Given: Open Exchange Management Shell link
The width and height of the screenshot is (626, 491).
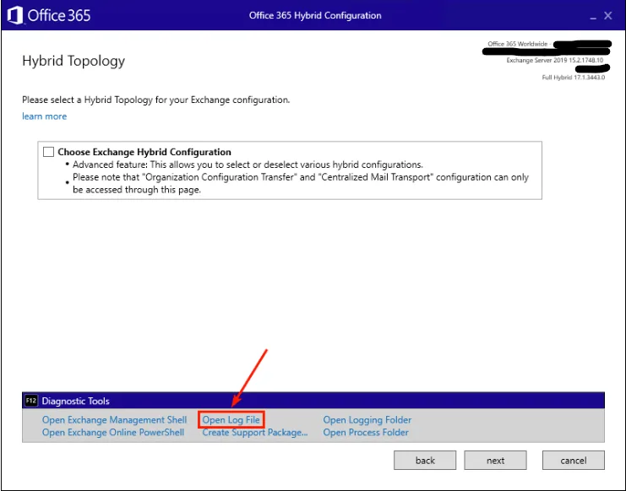Looking at the screenshot, I should pyautogui.click(x=114, y=420).
